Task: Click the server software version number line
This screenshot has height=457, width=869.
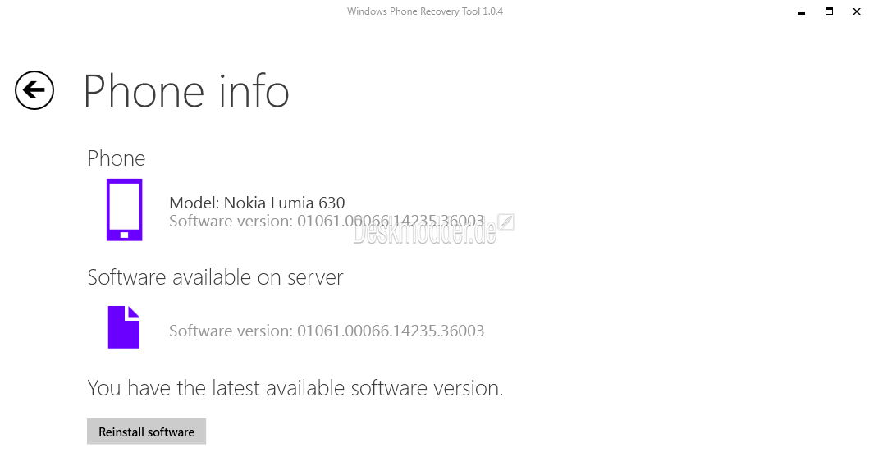Action: click(327, 331)
